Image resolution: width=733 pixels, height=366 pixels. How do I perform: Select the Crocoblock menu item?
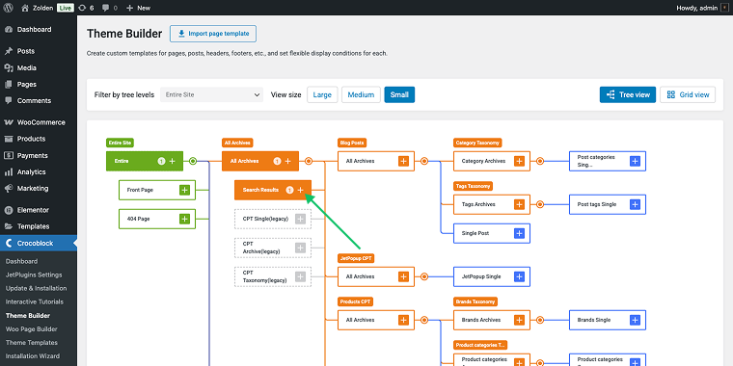coord(39,244)
